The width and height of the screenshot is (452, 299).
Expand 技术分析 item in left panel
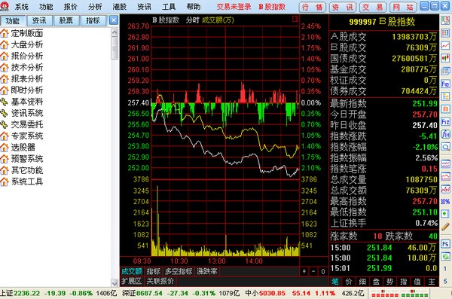click(27, 67)
